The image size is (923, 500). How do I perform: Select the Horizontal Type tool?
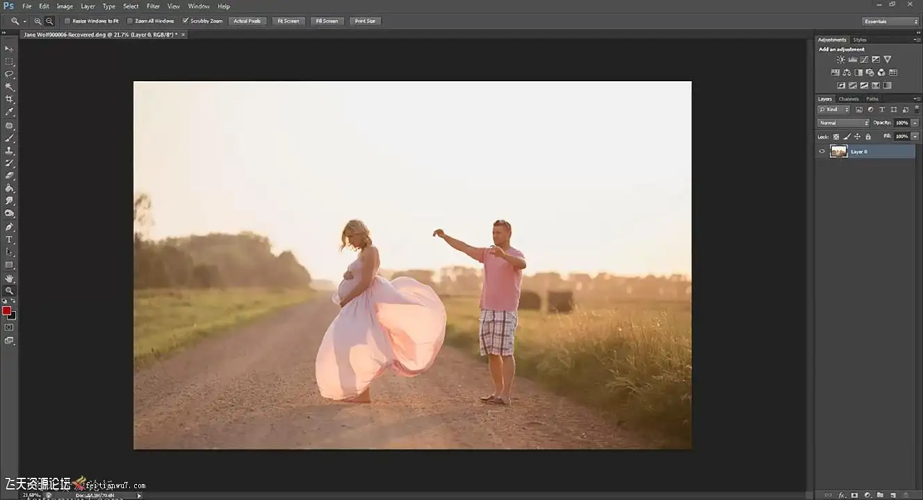[x=9, y=240]
